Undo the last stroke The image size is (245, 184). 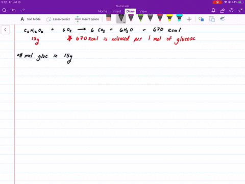(14, 11)
